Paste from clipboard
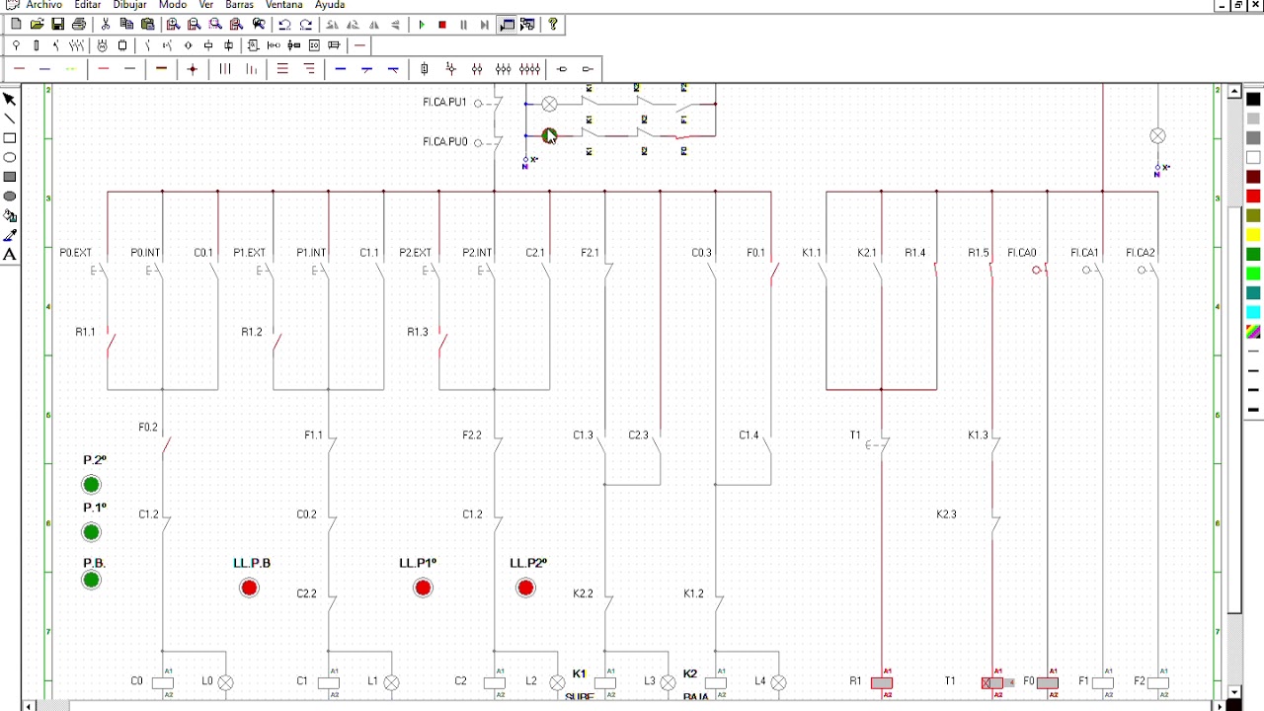This screenshot has height=711, width=1264. (147, 24)
